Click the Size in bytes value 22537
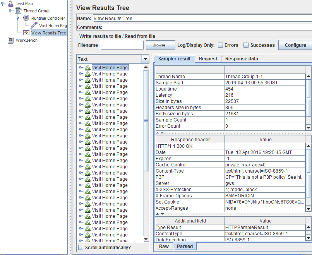 coord(265,101)
